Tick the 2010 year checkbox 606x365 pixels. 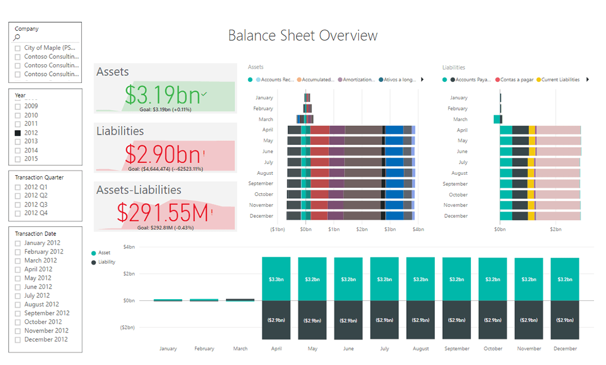pos(18,115)
